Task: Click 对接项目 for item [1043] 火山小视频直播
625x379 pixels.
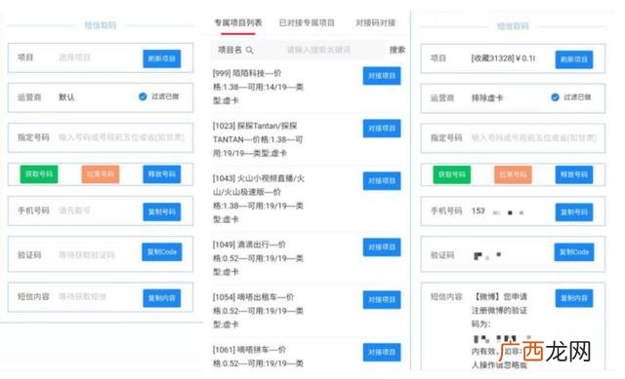Action: click(x=382, y=181)
